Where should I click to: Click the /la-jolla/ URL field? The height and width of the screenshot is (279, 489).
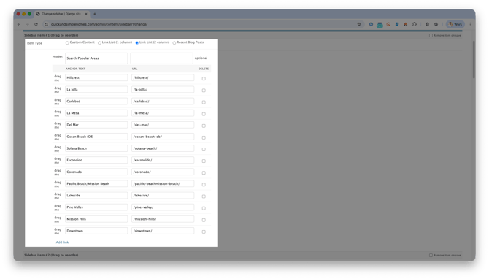tap(163, 90)
